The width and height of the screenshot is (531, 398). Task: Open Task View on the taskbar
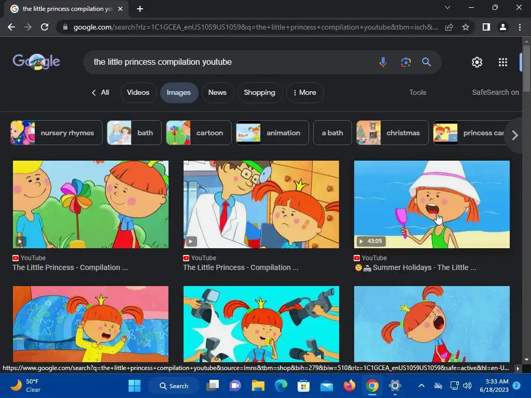[x=213, y=386]
